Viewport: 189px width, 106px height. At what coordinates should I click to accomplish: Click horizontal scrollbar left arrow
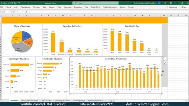[x=116, y=101]
